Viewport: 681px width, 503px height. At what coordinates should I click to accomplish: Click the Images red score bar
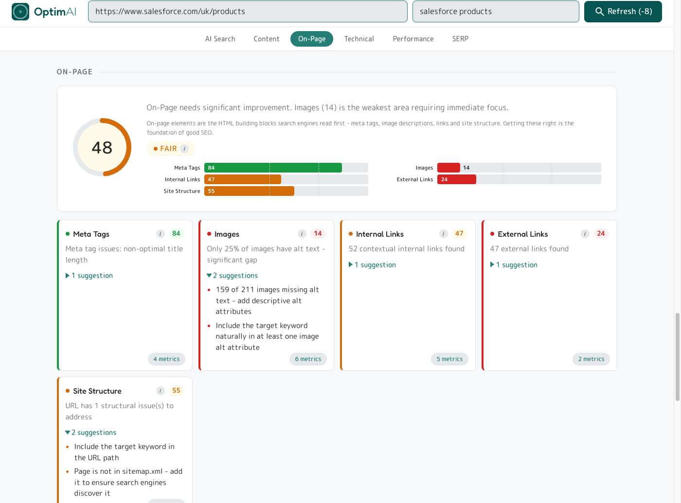point(448,168)
